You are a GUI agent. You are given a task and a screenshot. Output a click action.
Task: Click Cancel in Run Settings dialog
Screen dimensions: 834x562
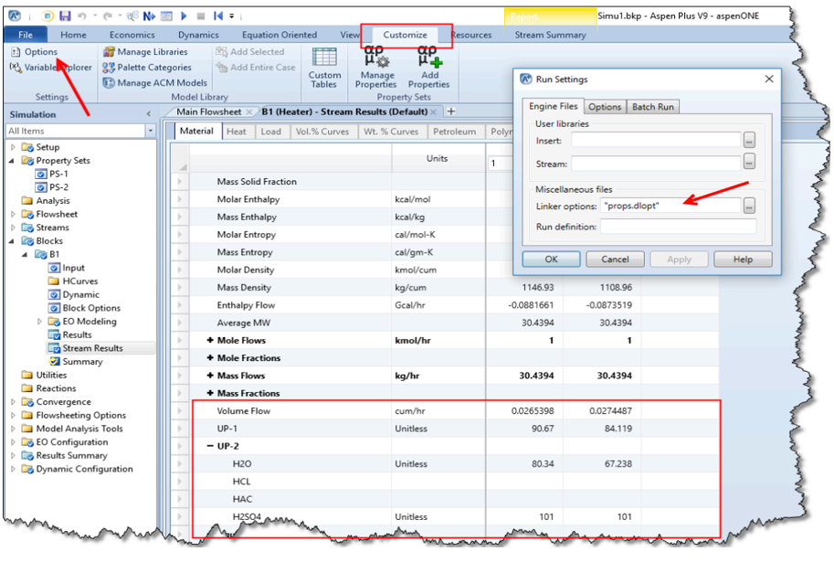tap(615, 260)
